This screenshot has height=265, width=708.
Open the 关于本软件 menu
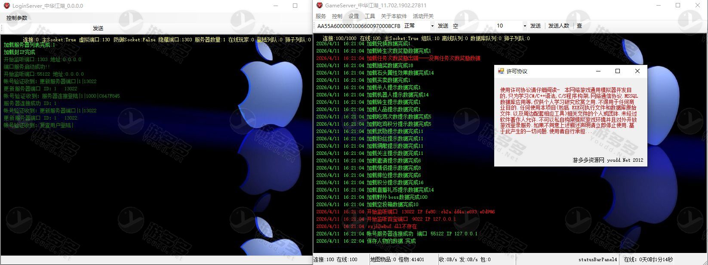[394, 16]
